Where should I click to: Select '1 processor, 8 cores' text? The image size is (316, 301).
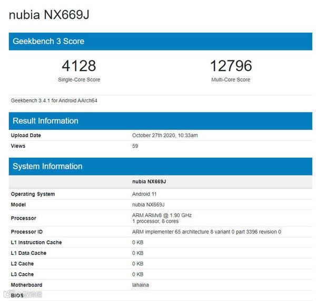[155, 221]
